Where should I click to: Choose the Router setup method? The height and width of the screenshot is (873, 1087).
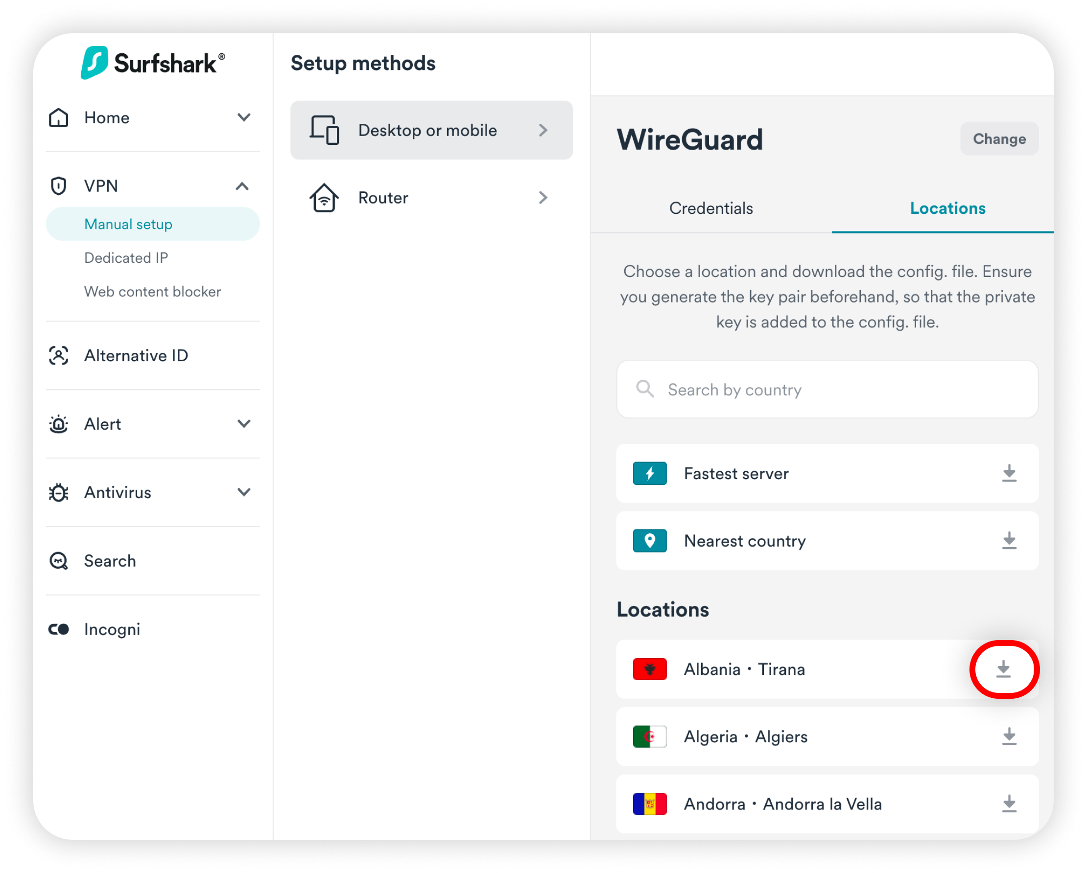pyautogui.click(x=431, y=198)
